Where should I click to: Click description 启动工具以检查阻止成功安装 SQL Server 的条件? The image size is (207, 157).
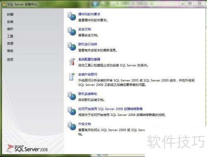[113, 65]
